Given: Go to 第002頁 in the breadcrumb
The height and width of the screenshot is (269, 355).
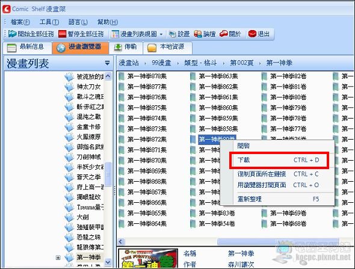Looking at the screenshot, I should click(x=241, y=63).
